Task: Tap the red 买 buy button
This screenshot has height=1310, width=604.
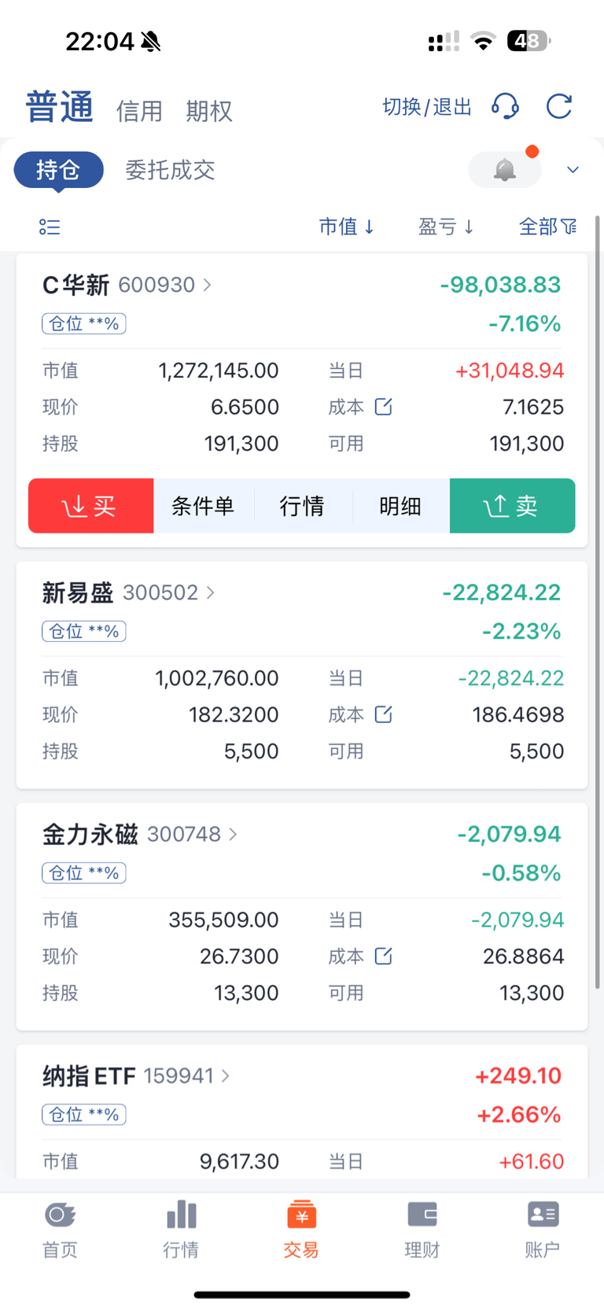Action: pyautogui.click(x=91, y=506)
